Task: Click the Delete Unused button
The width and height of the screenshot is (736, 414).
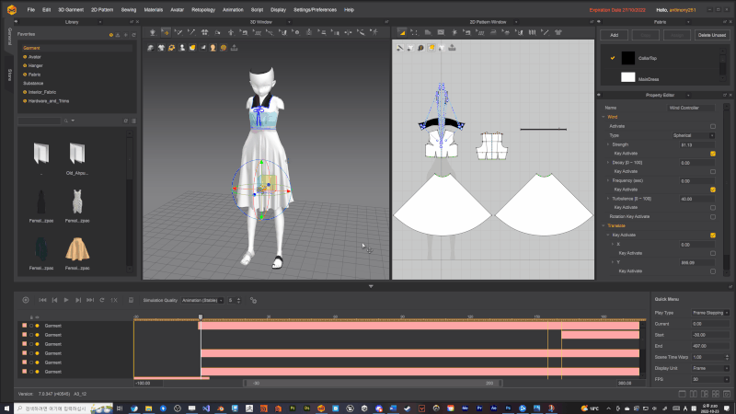Action: [712, 34]
